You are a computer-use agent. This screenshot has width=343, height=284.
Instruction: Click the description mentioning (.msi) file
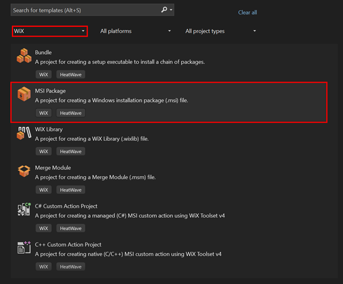[112, 100]
